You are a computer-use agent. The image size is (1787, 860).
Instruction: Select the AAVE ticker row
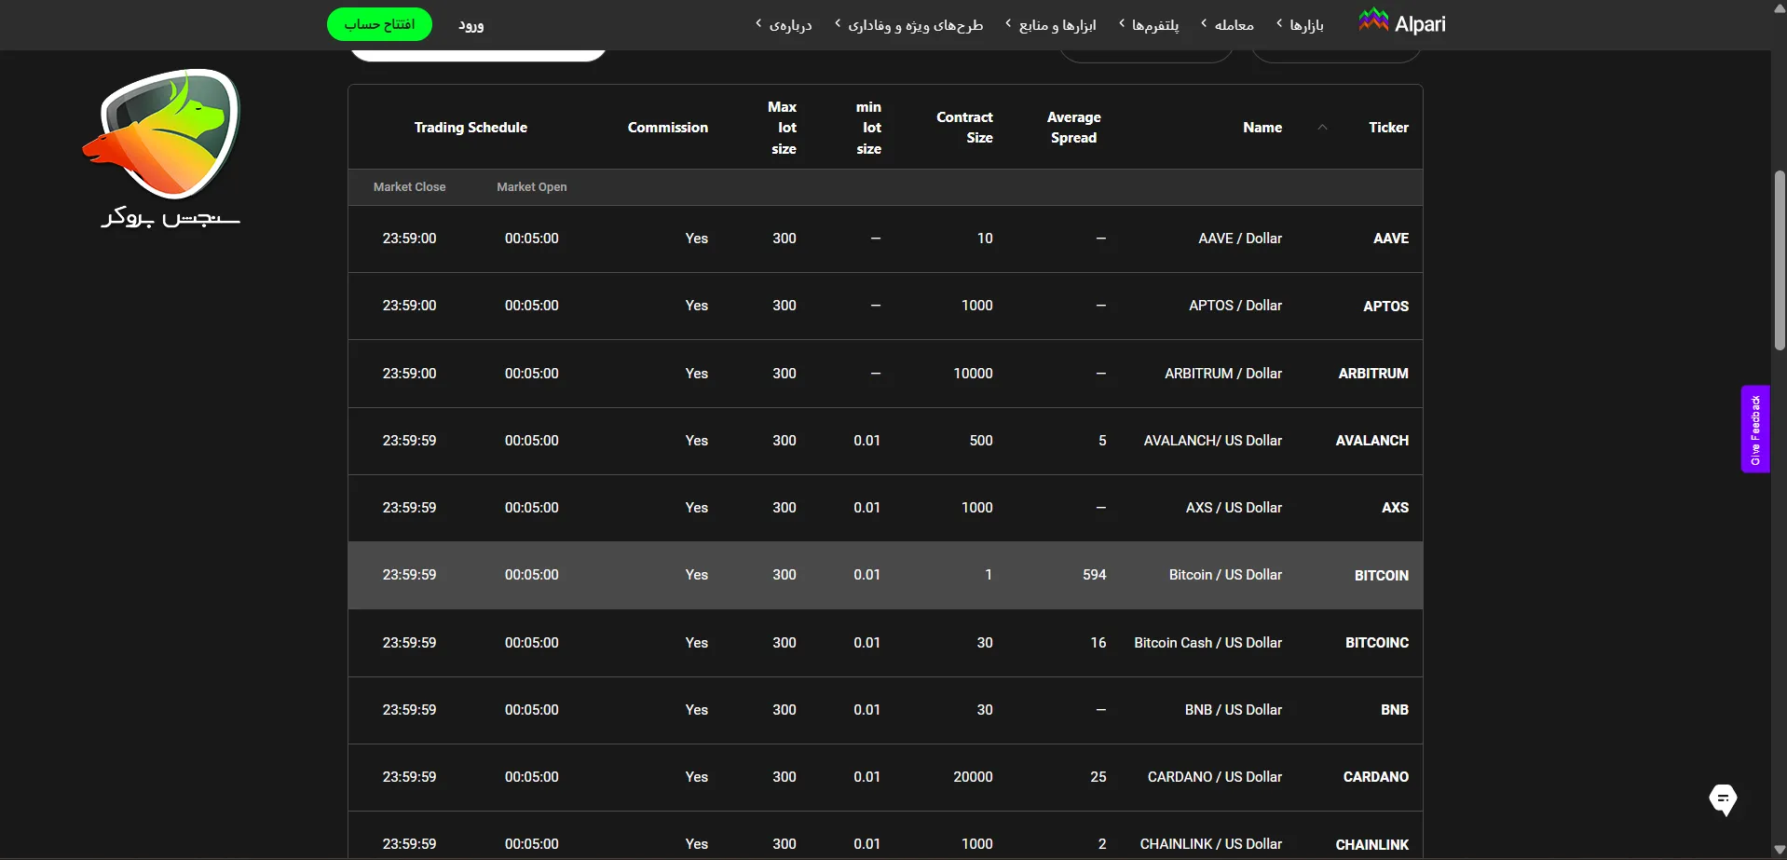[x=1390, y=239]
